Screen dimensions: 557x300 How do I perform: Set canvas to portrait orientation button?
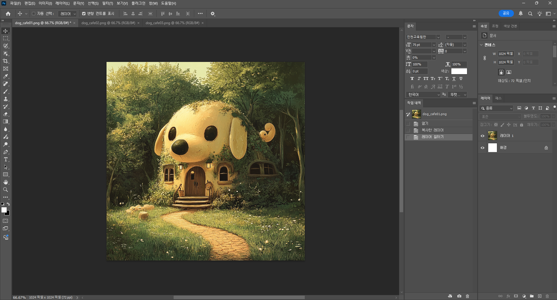(x=501, y=72)
